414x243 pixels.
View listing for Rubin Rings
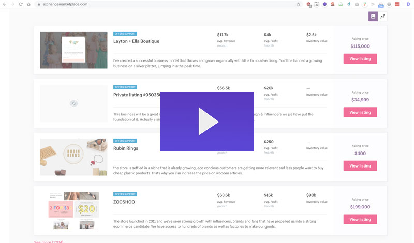coord(360,165)
